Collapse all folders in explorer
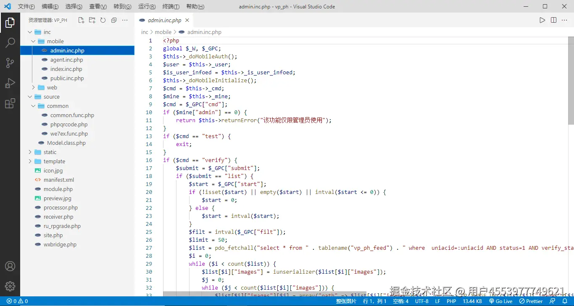This screenshot has width=574, height=306. pyautogui.click(x=114, y=20)
